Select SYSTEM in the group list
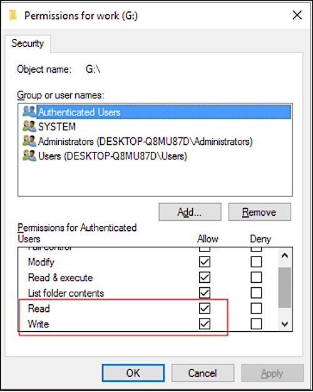 pyautogui.click(x=57, y=127)
